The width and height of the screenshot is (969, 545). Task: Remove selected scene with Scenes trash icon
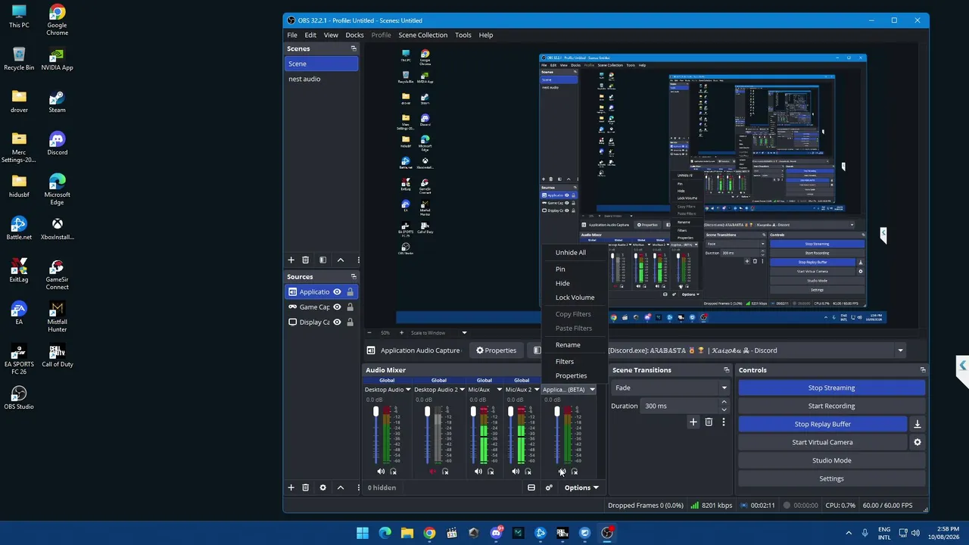pyautogui.click(x=305, y=260)
